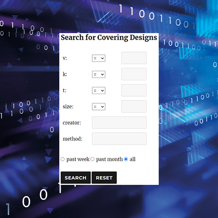Click the Search for Covering Designs heading
The height and width of the screenshot is (218, 218).
[109, 37]
